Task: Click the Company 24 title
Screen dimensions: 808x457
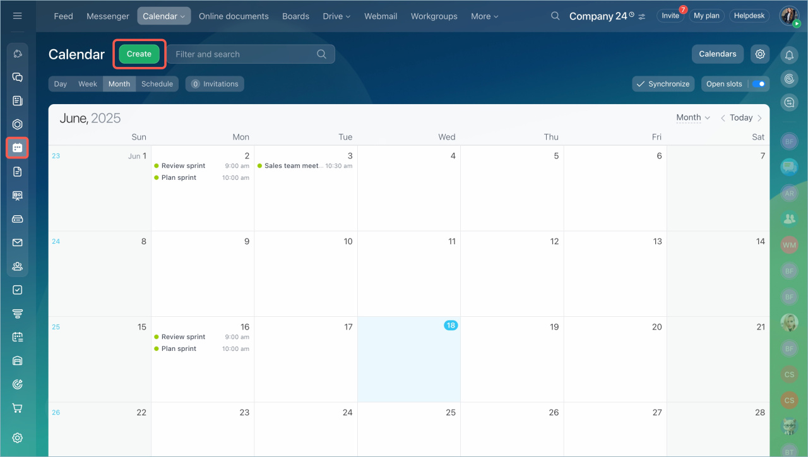Action: 598,16
